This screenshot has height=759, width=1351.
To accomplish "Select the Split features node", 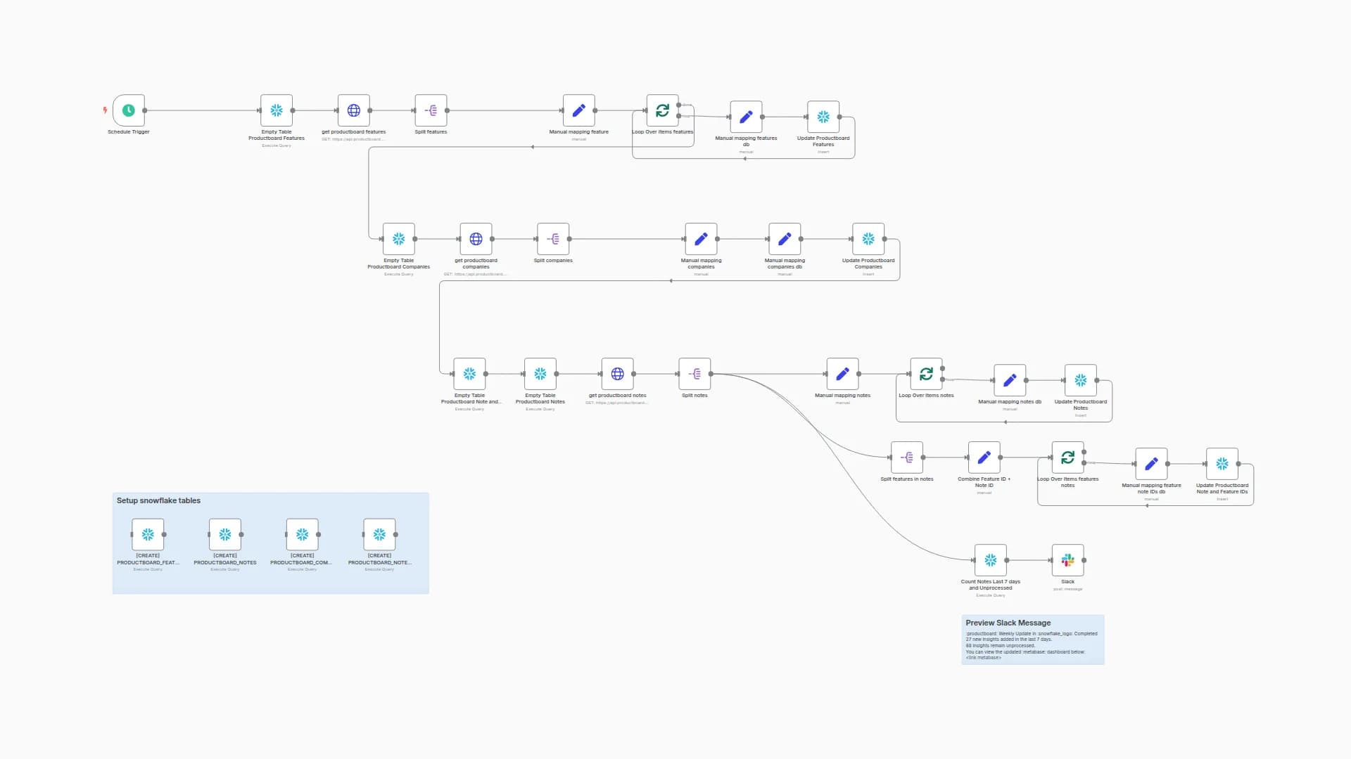I will [x=431, y=110].
